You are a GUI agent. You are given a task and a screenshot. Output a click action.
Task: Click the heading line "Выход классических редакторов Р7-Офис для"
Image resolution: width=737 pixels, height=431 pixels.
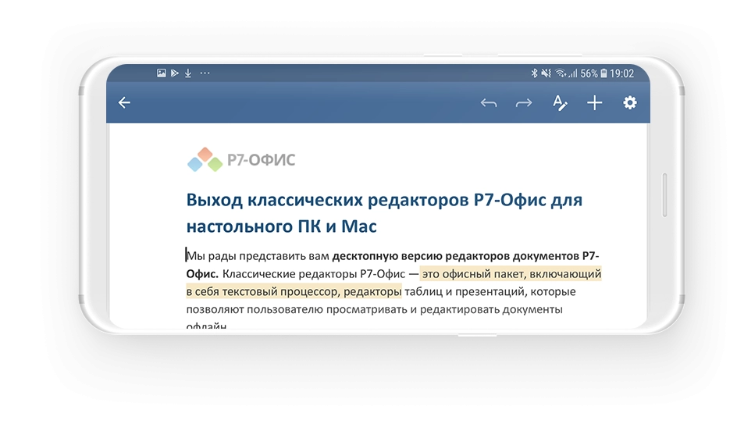pyautogui.click(x=384, y=200)
